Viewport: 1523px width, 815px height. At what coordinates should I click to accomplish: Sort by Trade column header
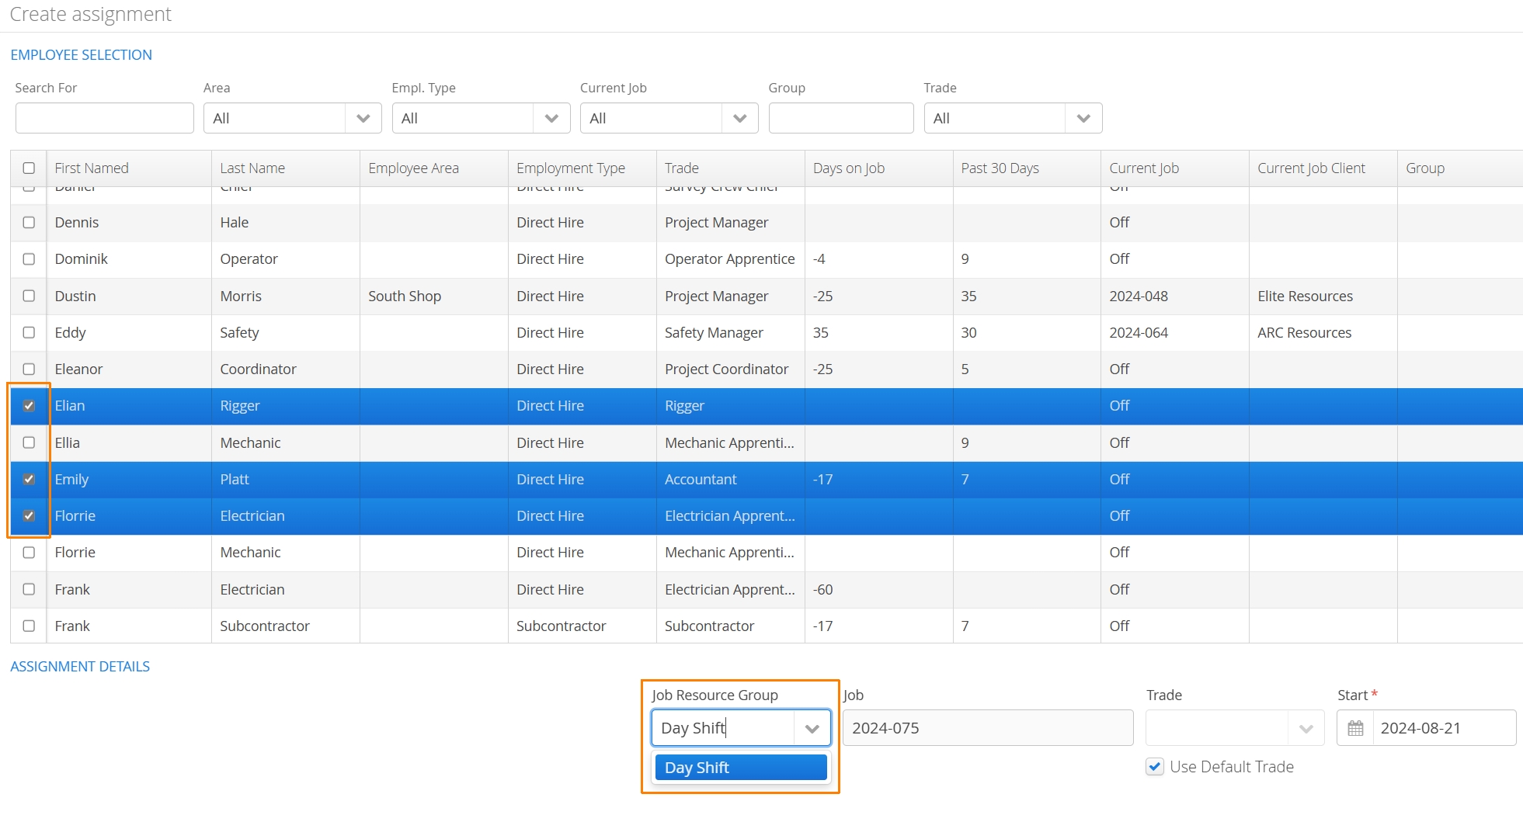point(731,168)
